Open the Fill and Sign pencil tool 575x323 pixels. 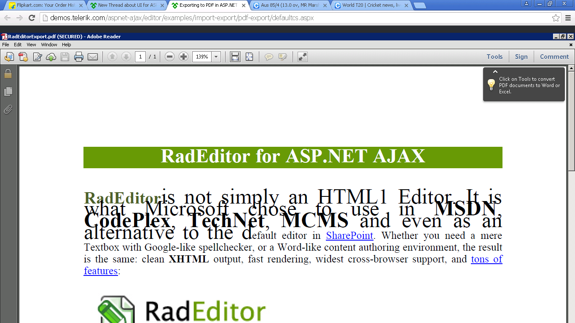click(x=37, y=57)
